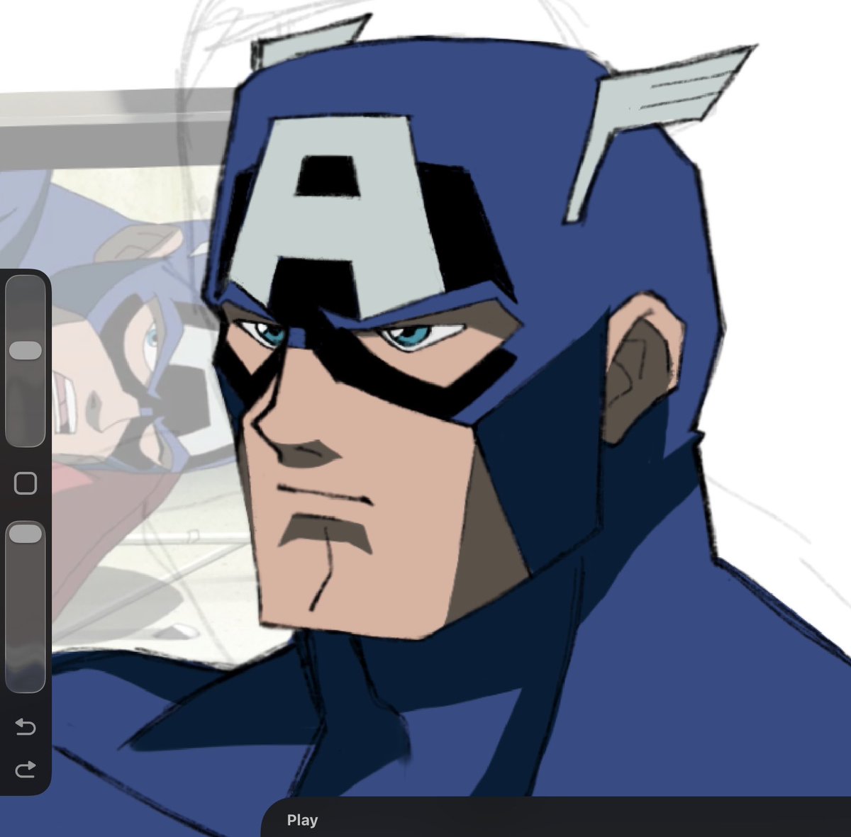Viewport: 851px width, 837px height.
Task: Click the Play button in animation bar
Action: coord(302,820)
